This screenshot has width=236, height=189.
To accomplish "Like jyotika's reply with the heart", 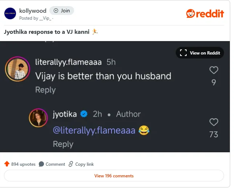I will point(214,122).
